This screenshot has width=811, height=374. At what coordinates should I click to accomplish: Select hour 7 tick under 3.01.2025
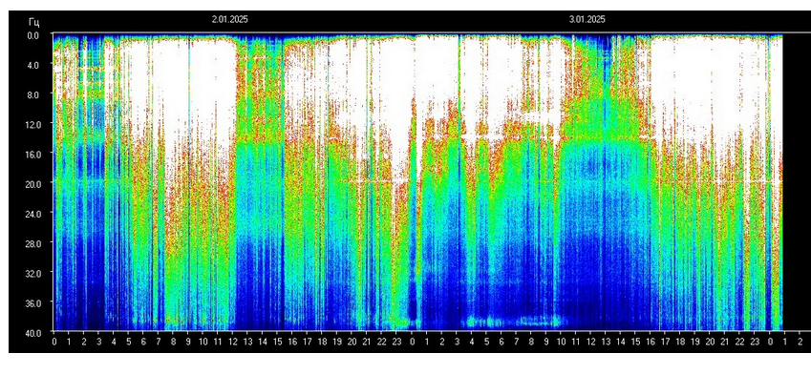516,342
